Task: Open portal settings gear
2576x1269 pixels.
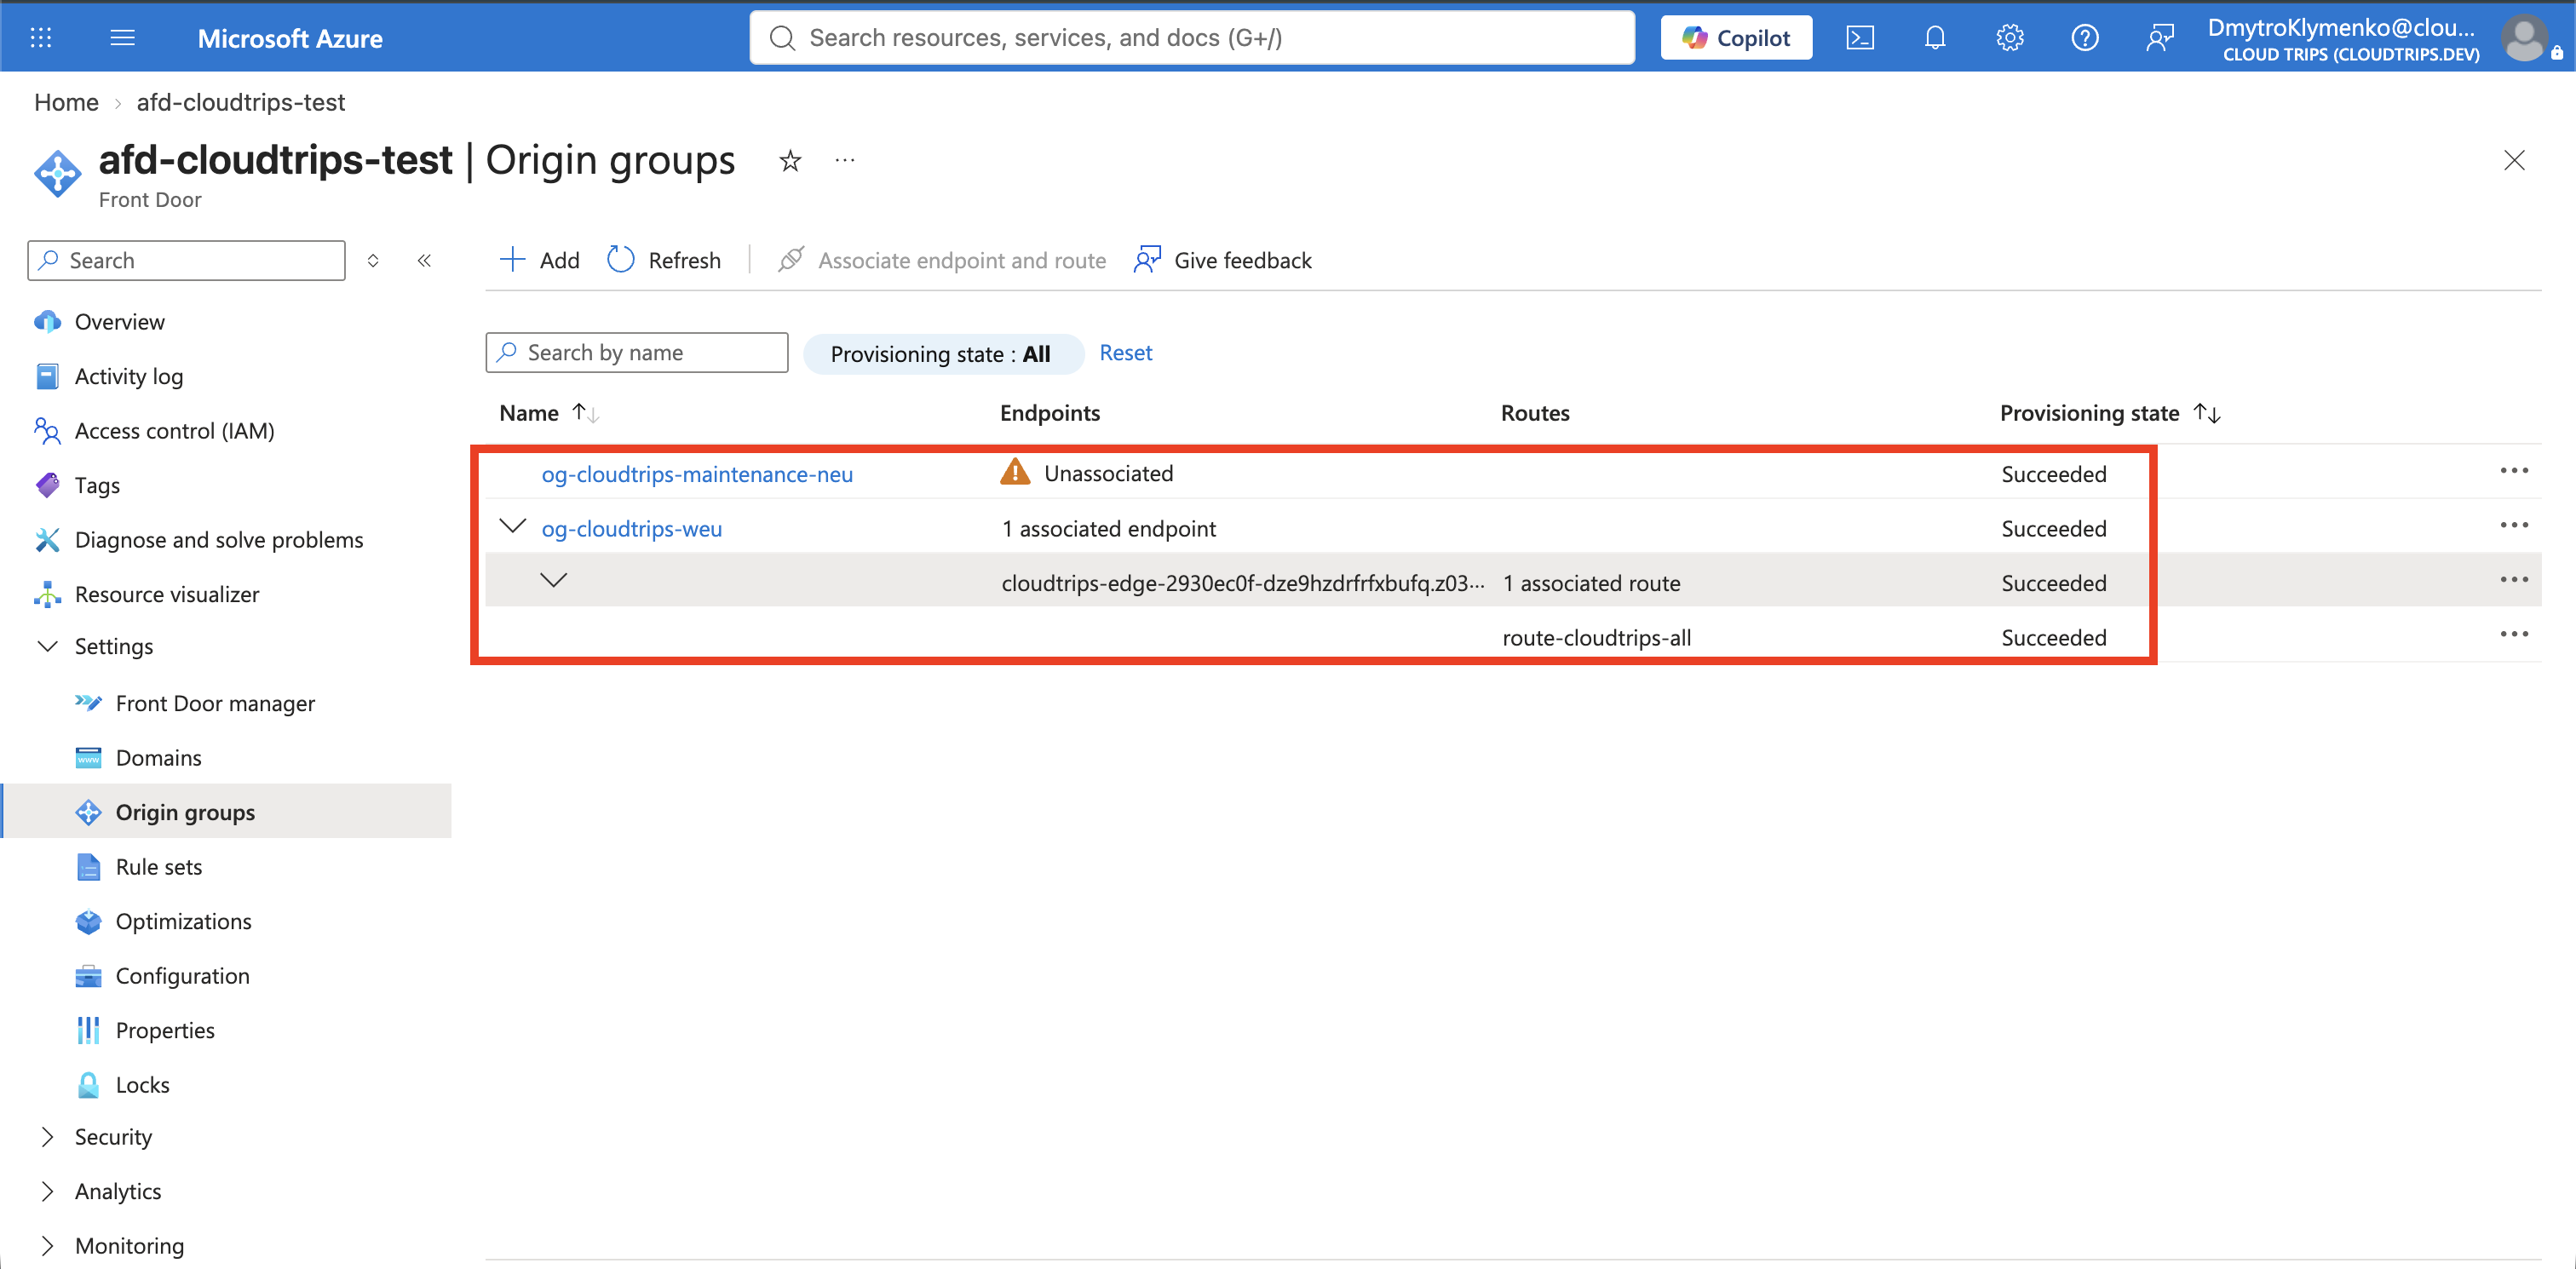Action: click(x=2010, y=38)
